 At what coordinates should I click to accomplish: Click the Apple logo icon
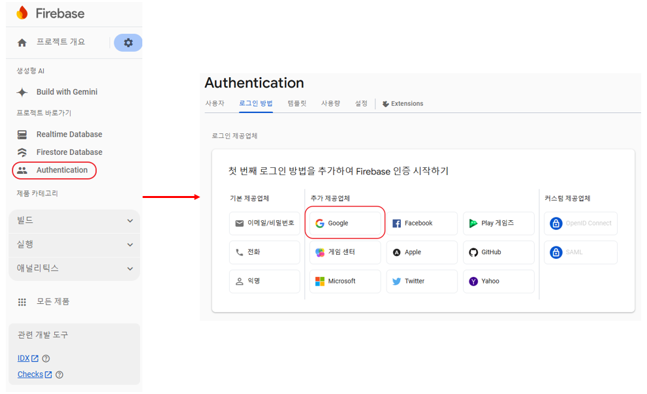click(x=396, y=252)
